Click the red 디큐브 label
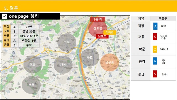 click(x=102, y=36)
